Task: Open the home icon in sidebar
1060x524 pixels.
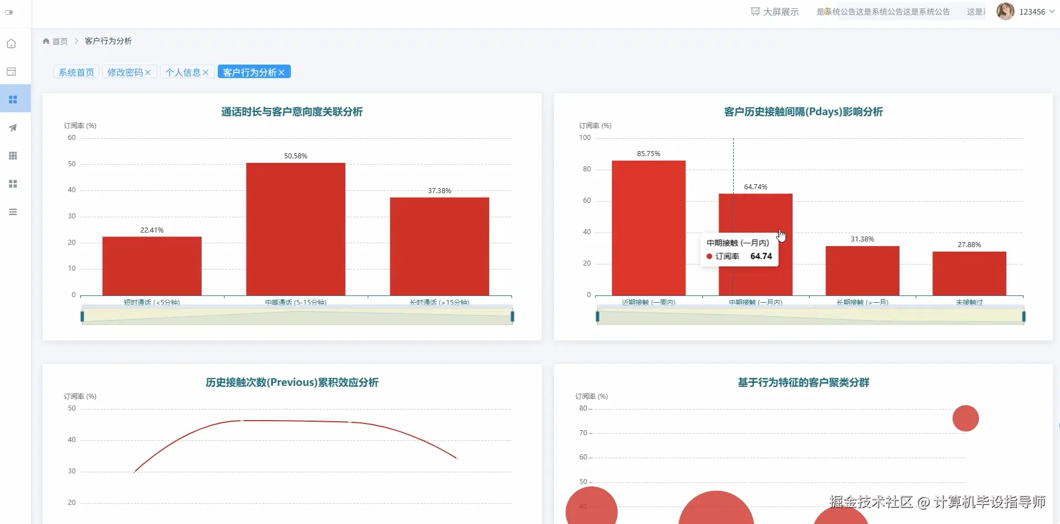Action: (11, 44)
